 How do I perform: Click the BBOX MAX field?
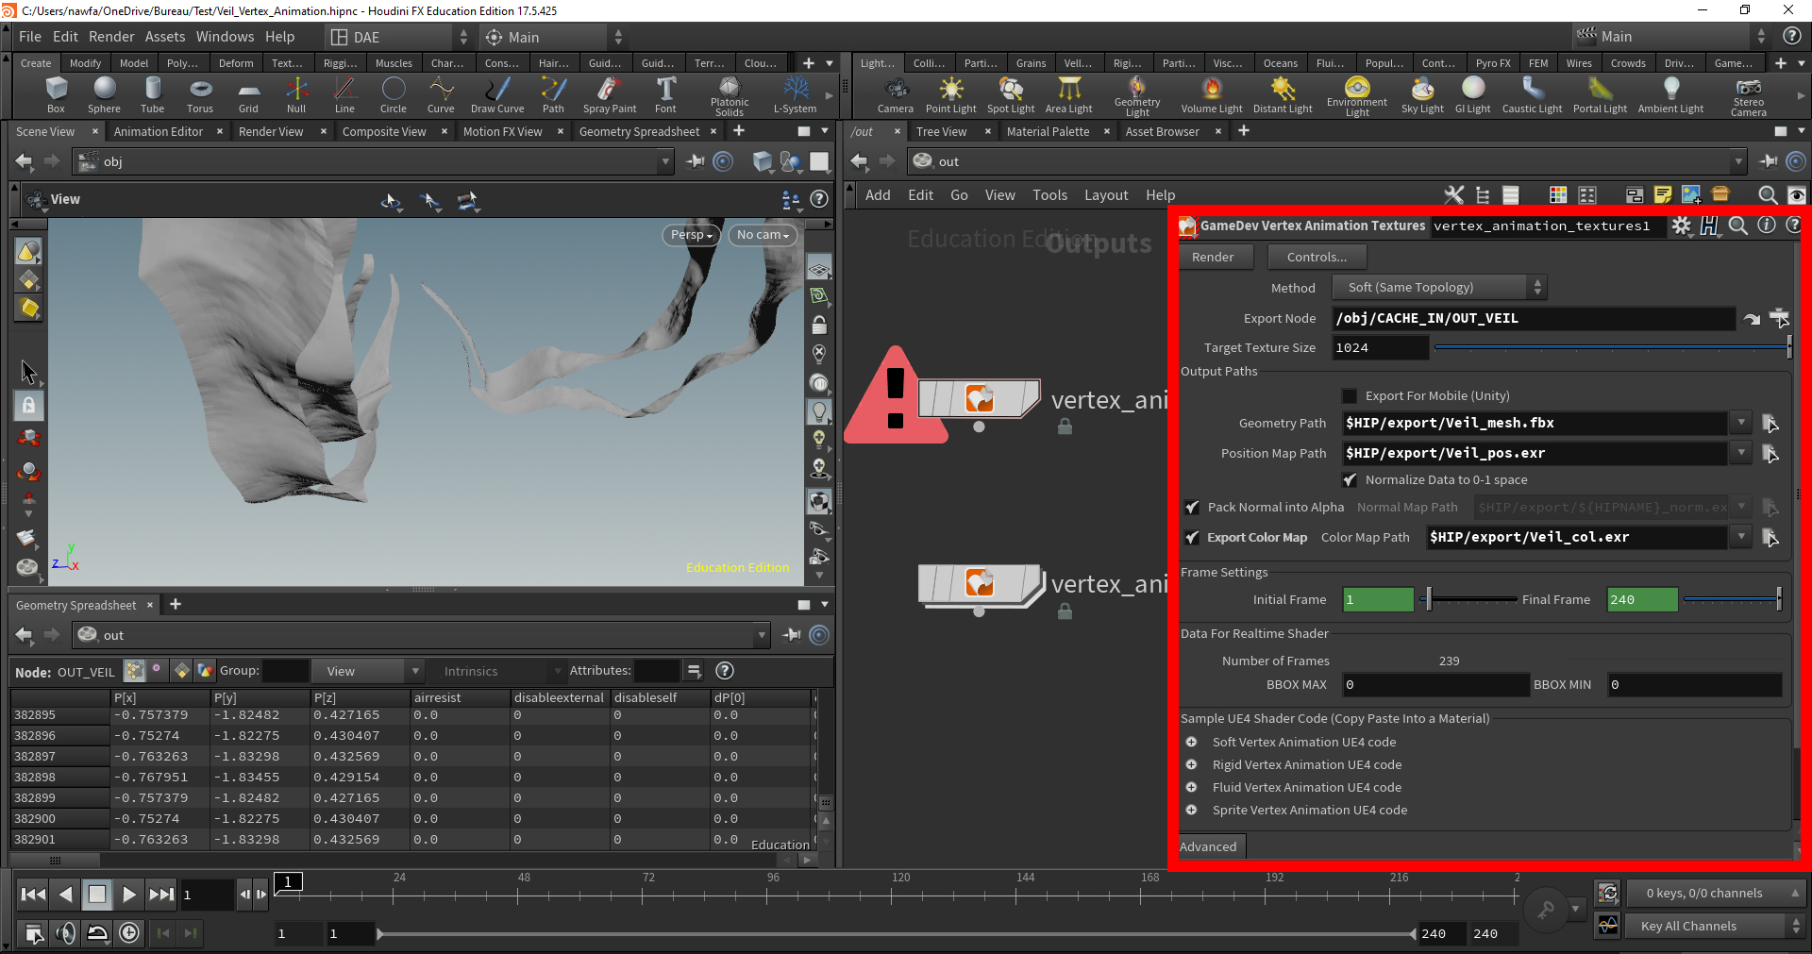point(1434,685)
